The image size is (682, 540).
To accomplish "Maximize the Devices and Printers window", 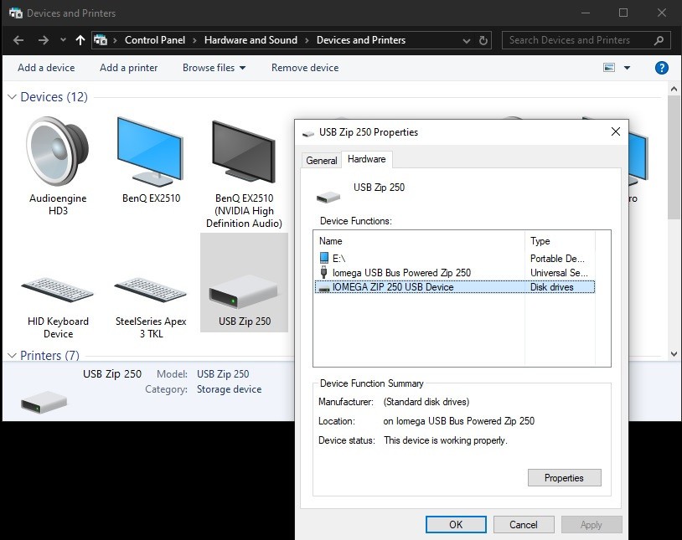I will pos(623,13).
